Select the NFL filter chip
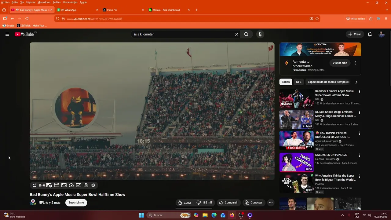 pos(299,82)
